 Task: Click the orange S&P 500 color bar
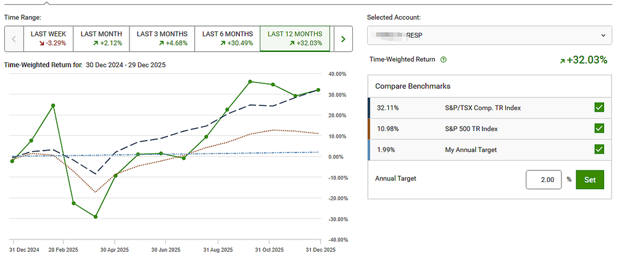pyautogui.click(x=369, y=128)
